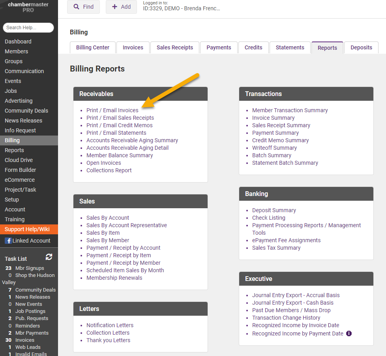Viewport: 386px width, 356px height.
Task: Open Sales By Item report
Action: click(x=103, y=233)
